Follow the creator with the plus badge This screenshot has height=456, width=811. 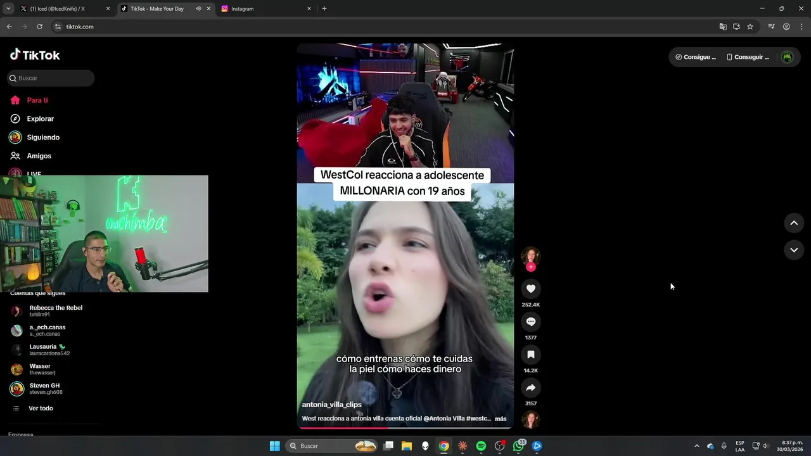[x=531, y=267]
